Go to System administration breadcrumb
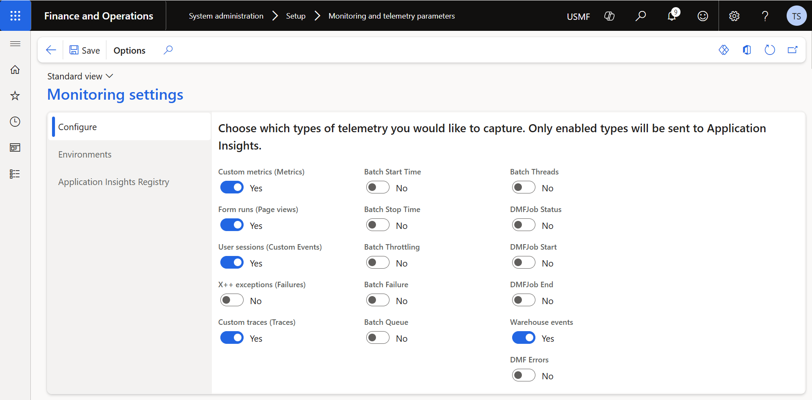The width and height of the screenshot is (812, 400). pos(226,16)
